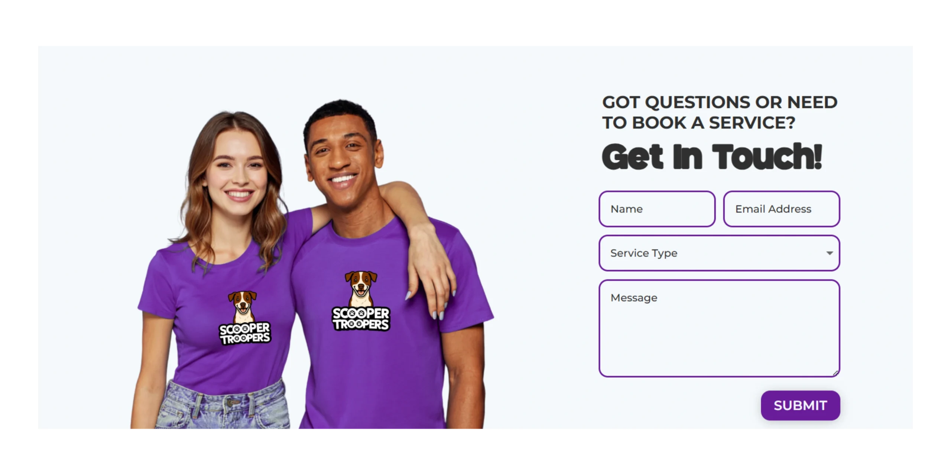Screen dimensions: 951x475
Task: Focus the Name input field
Action: [x=657, y=209]
